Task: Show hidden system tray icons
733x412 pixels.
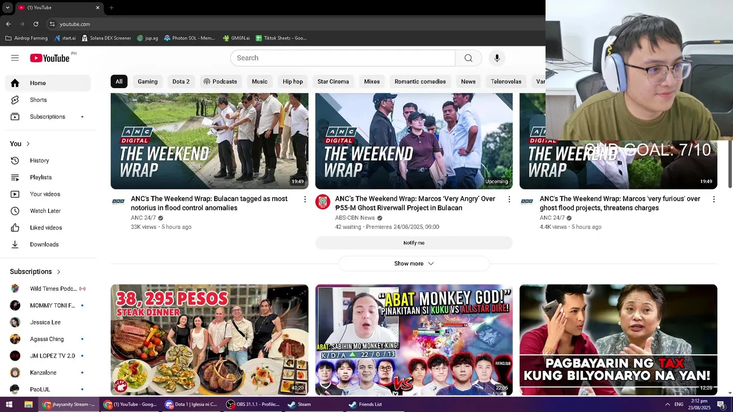Action: 667,404
